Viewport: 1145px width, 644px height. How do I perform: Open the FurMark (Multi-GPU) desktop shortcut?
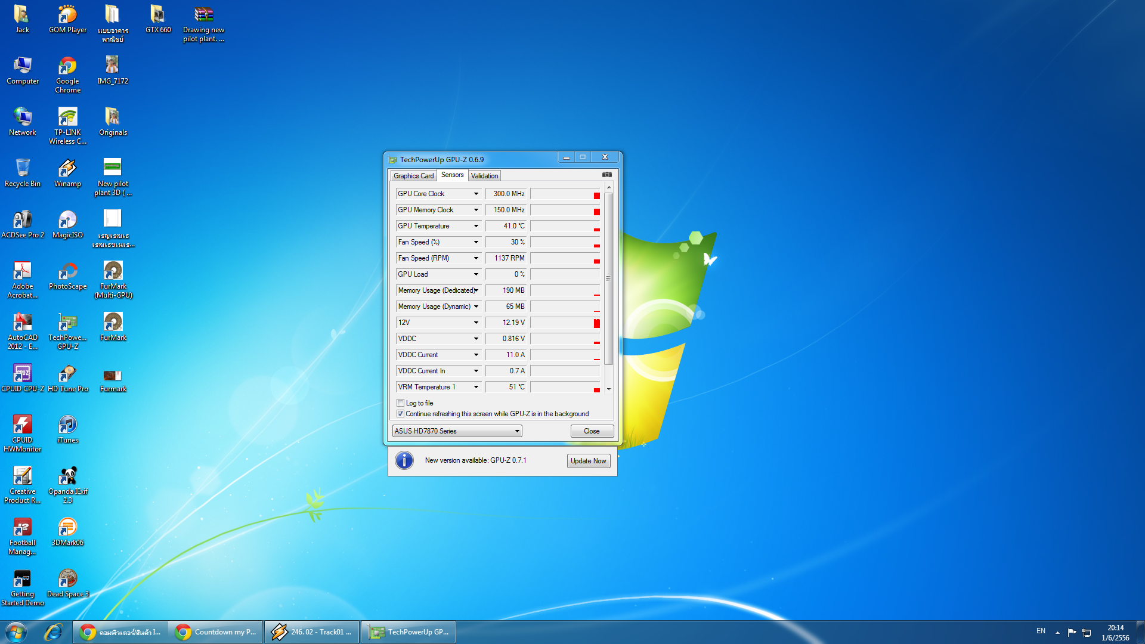113,272
